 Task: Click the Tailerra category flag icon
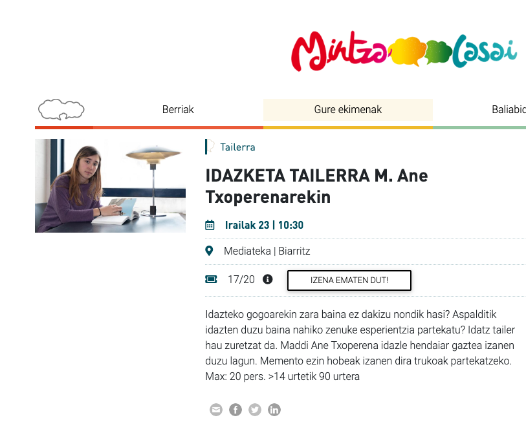click(210, 147)
